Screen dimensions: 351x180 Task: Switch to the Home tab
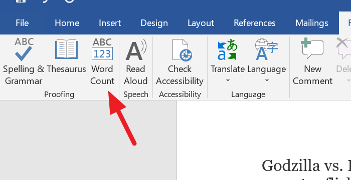[67, 23]
